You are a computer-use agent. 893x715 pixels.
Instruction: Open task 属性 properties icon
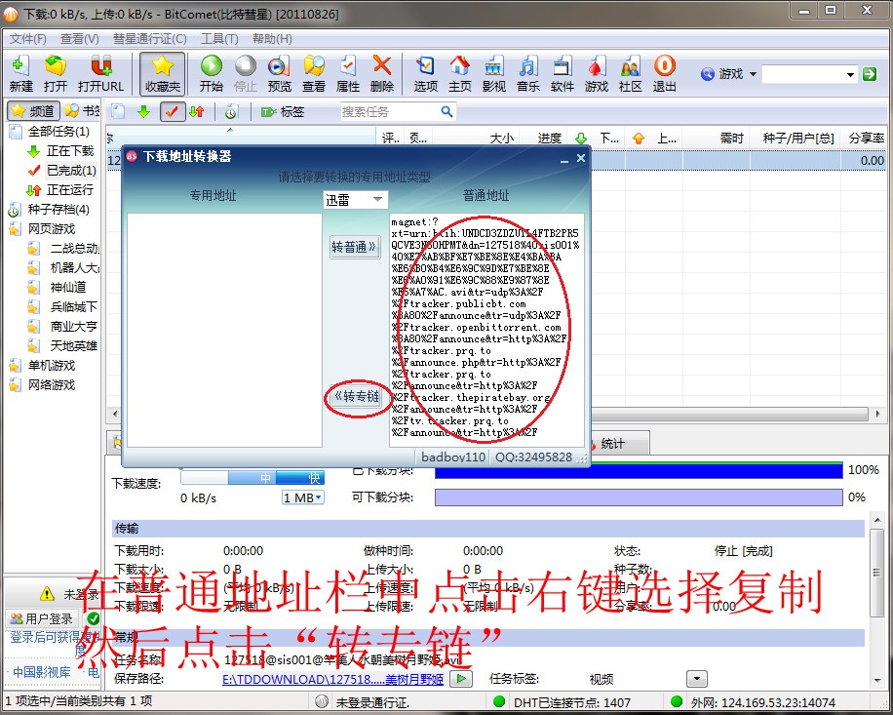point(347,74)
